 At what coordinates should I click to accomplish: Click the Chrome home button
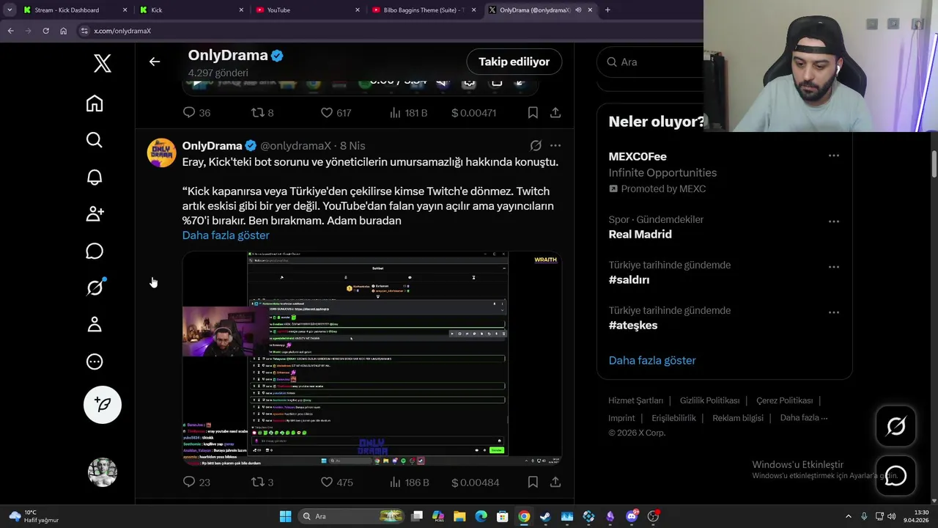click(63, 31)
